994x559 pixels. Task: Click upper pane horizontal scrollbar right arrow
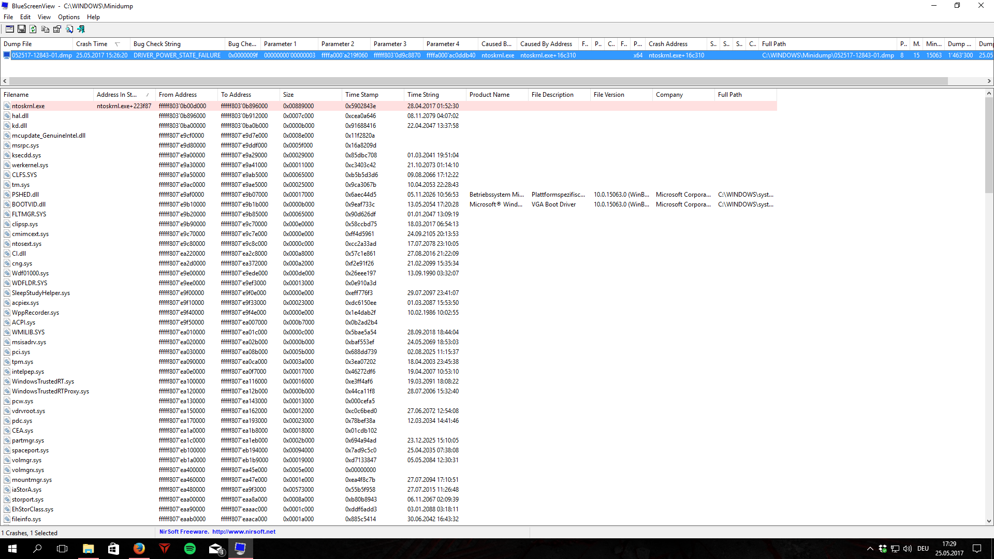tap(989, 81)
